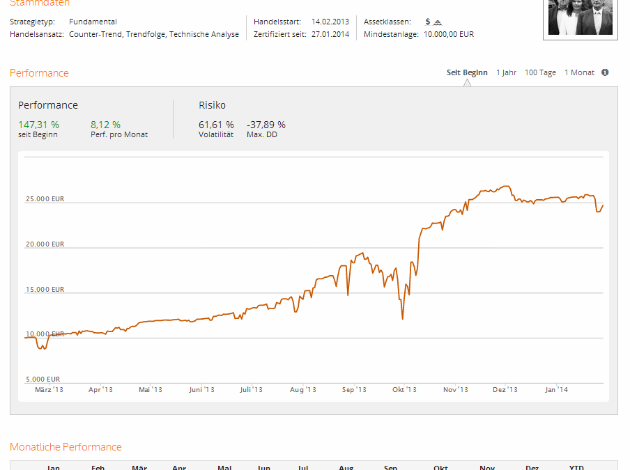Click the Dez '13 label on chart axis

click(x=505, y=390)
